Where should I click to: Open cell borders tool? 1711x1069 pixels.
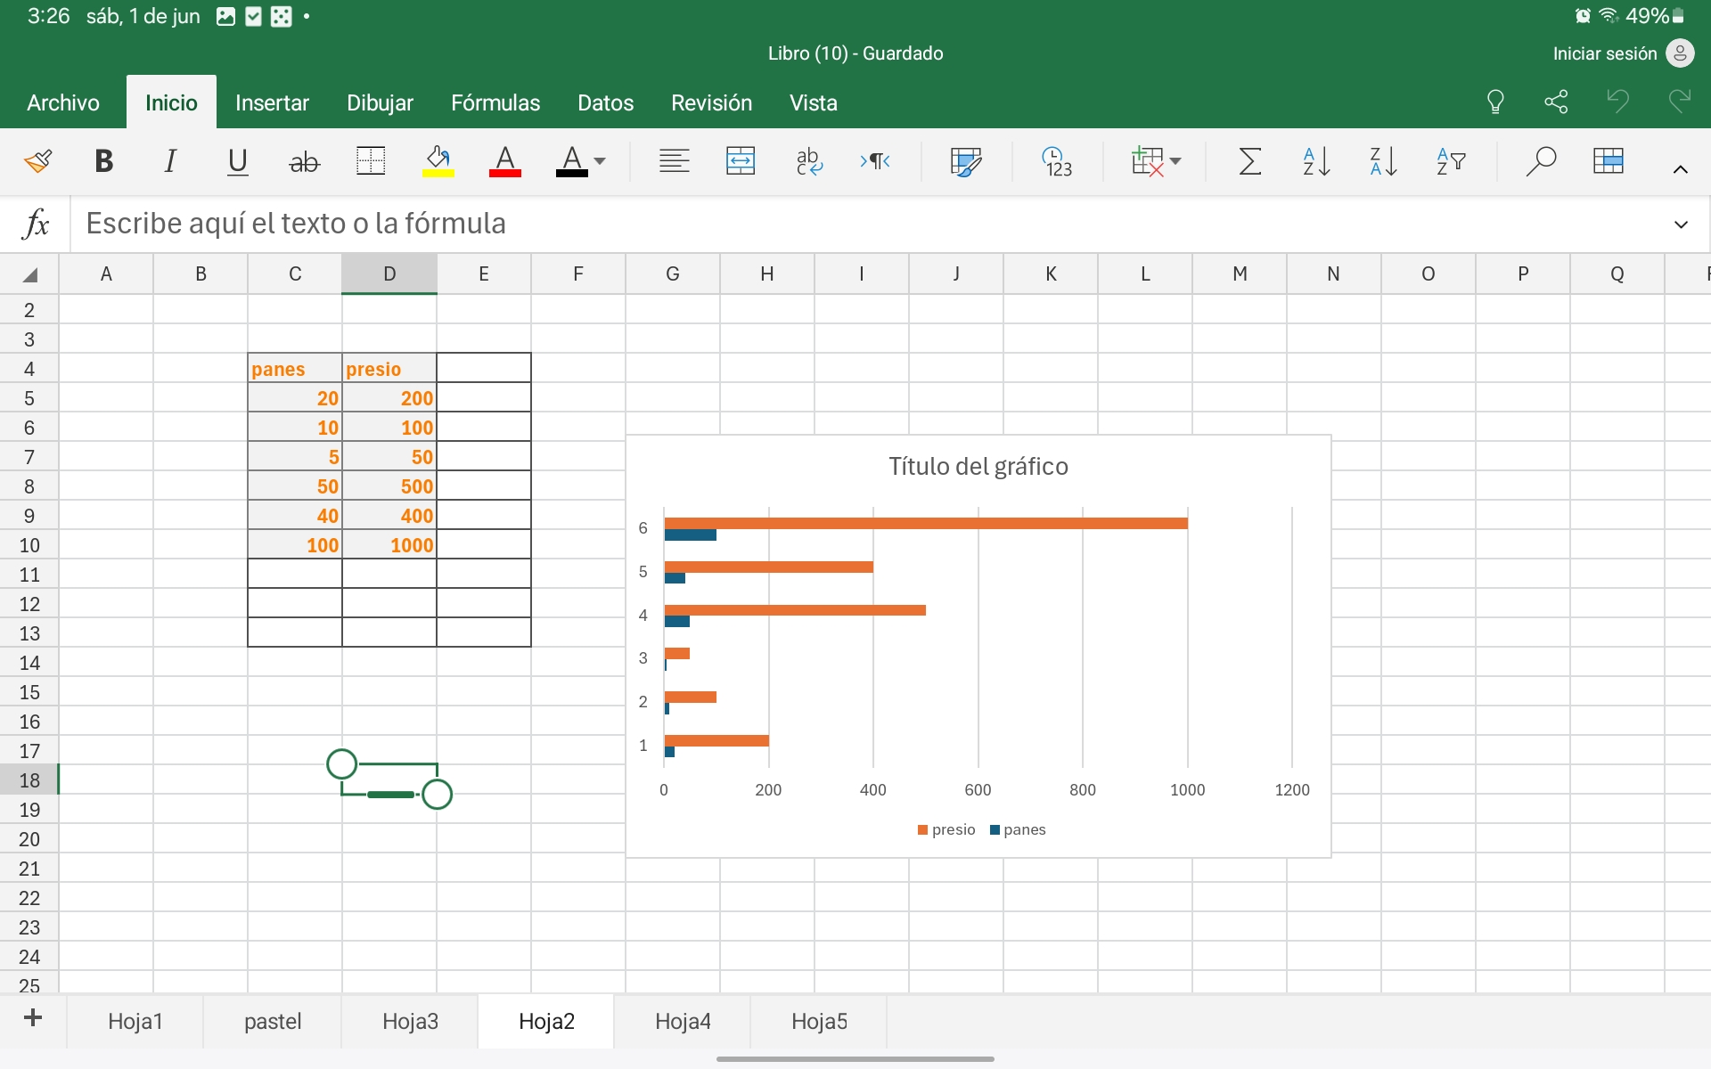371,161
